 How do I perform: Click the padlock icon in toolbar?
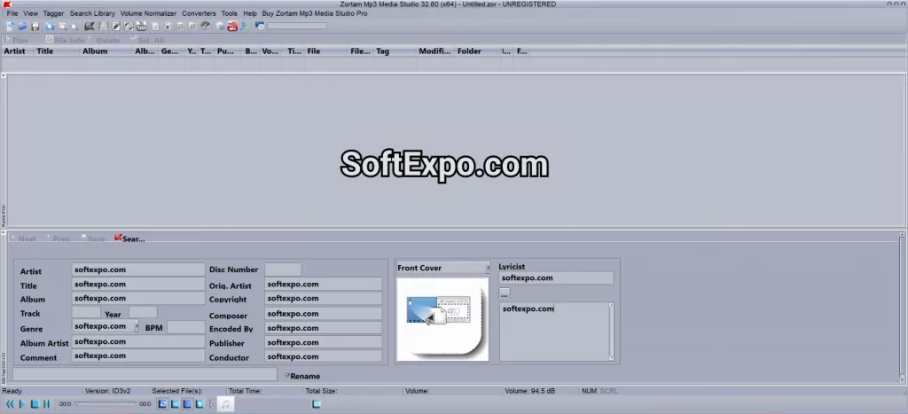point(168,26)
